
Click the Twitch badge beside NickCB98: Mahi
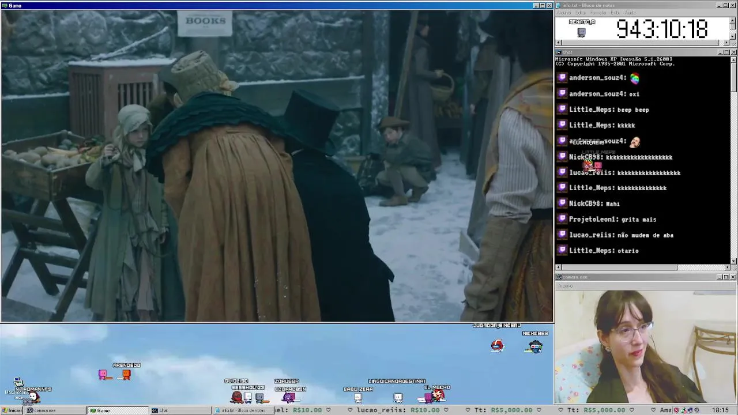pos(562,203)
